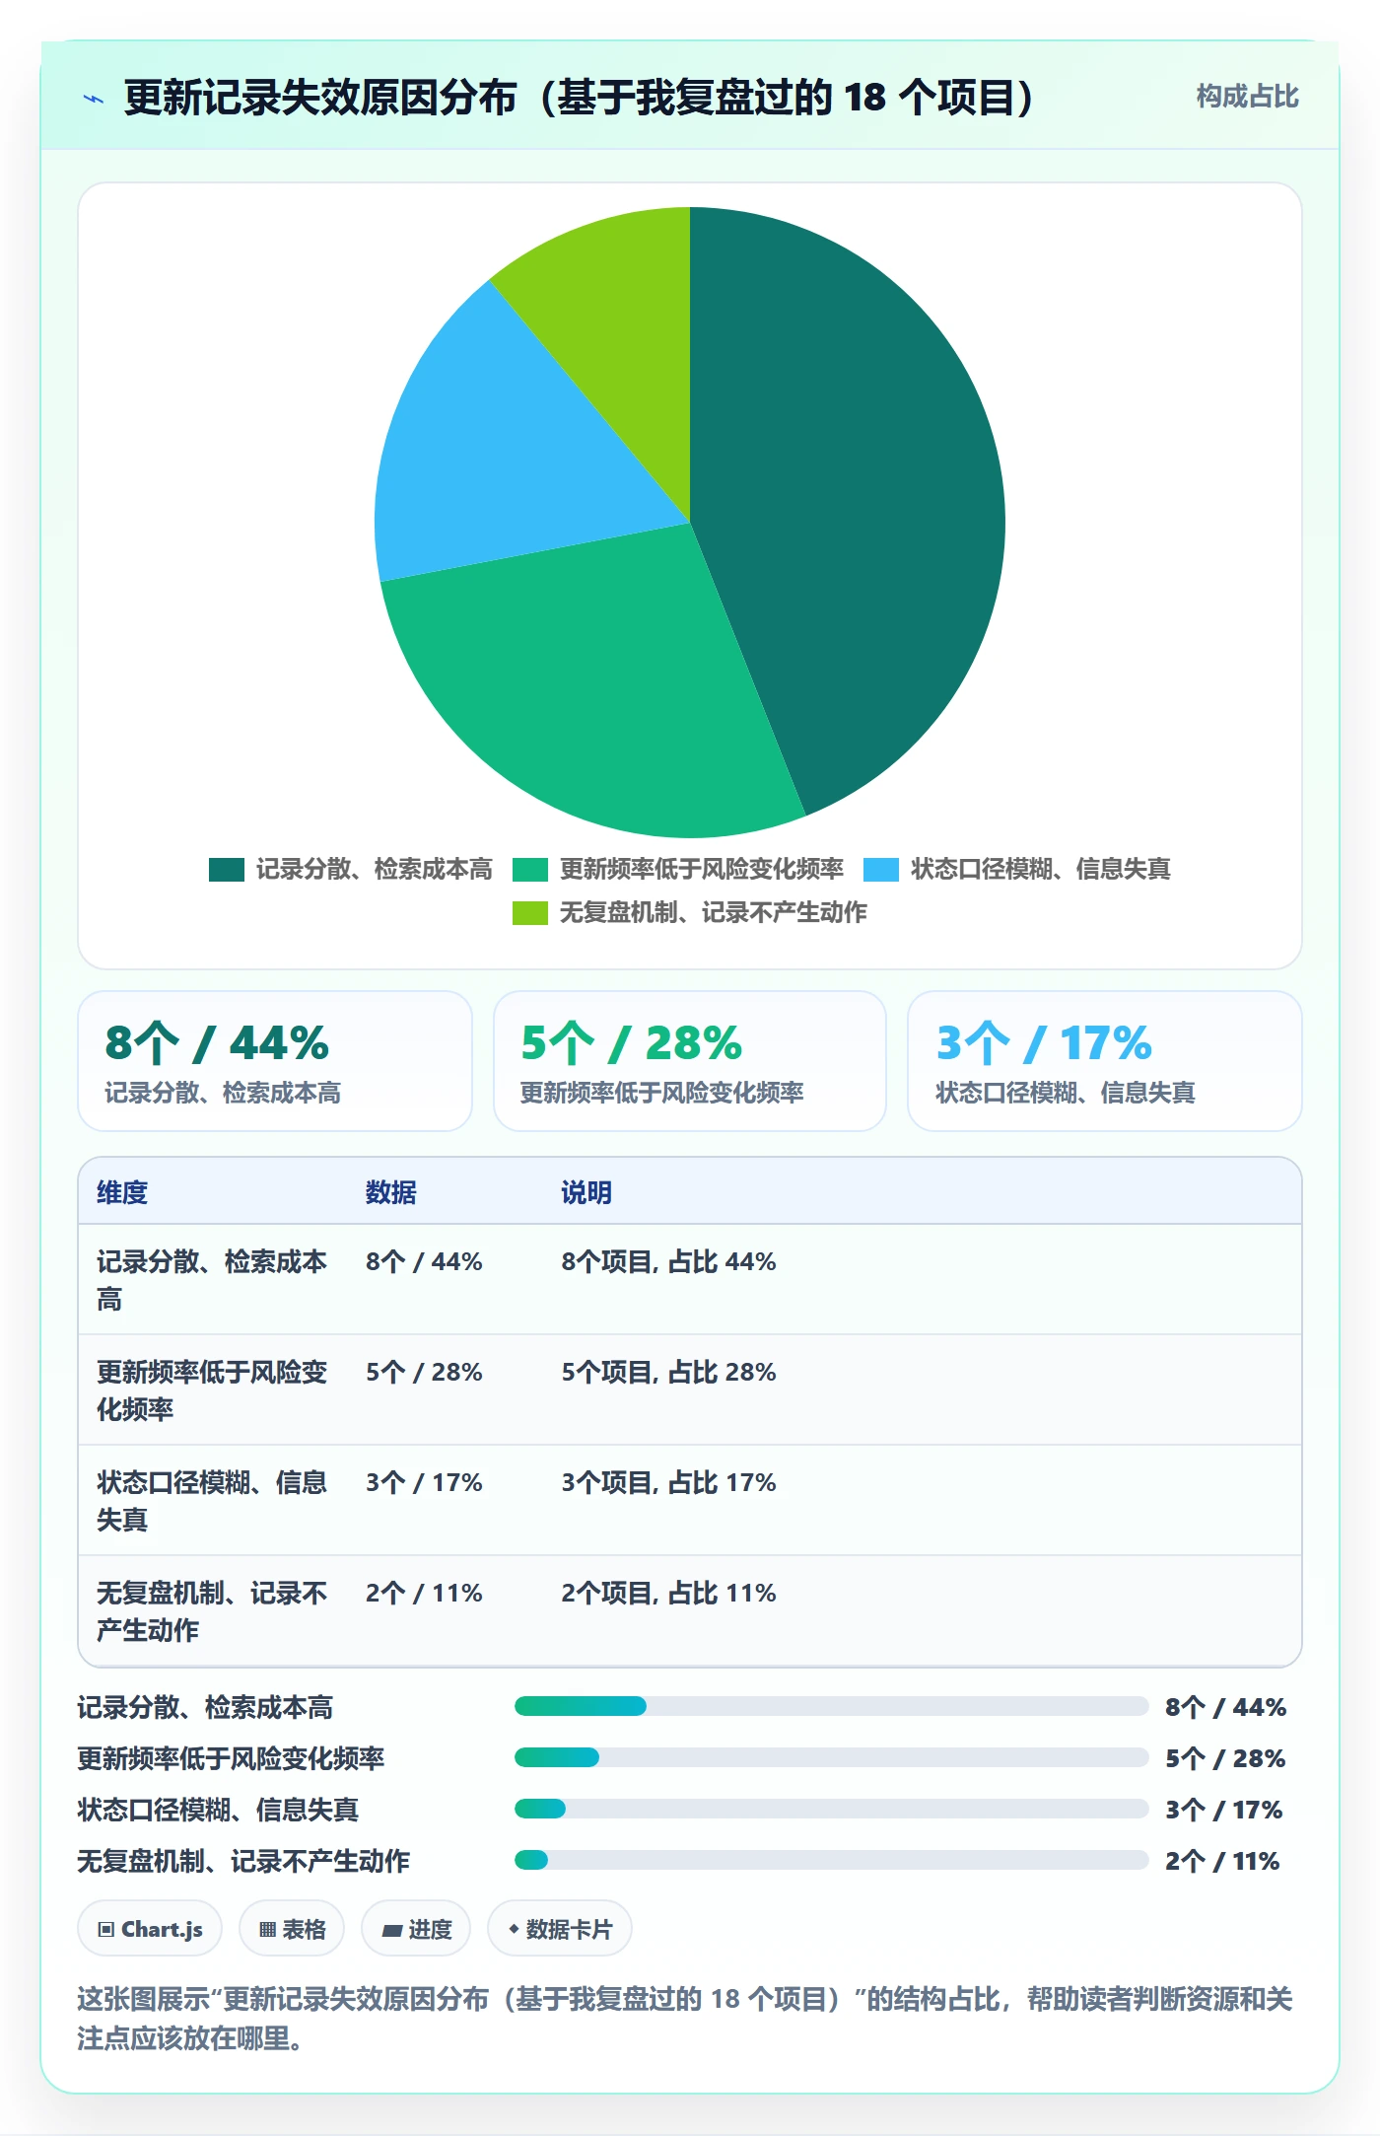Toggle the blue legend swatch 状态口径模糊
The image size is (1380, 2136).
(881, 870)
